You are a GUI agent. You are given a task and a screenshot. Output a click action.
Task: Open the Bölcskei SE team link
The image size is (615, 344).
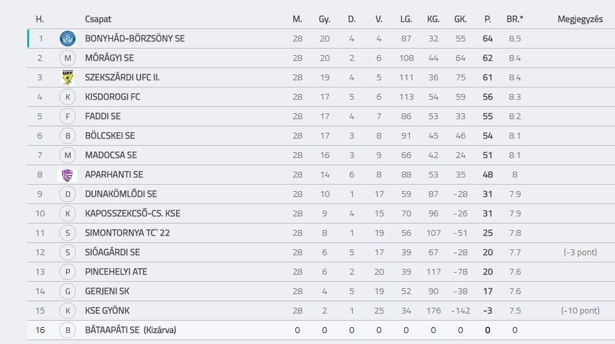[110, 136]
